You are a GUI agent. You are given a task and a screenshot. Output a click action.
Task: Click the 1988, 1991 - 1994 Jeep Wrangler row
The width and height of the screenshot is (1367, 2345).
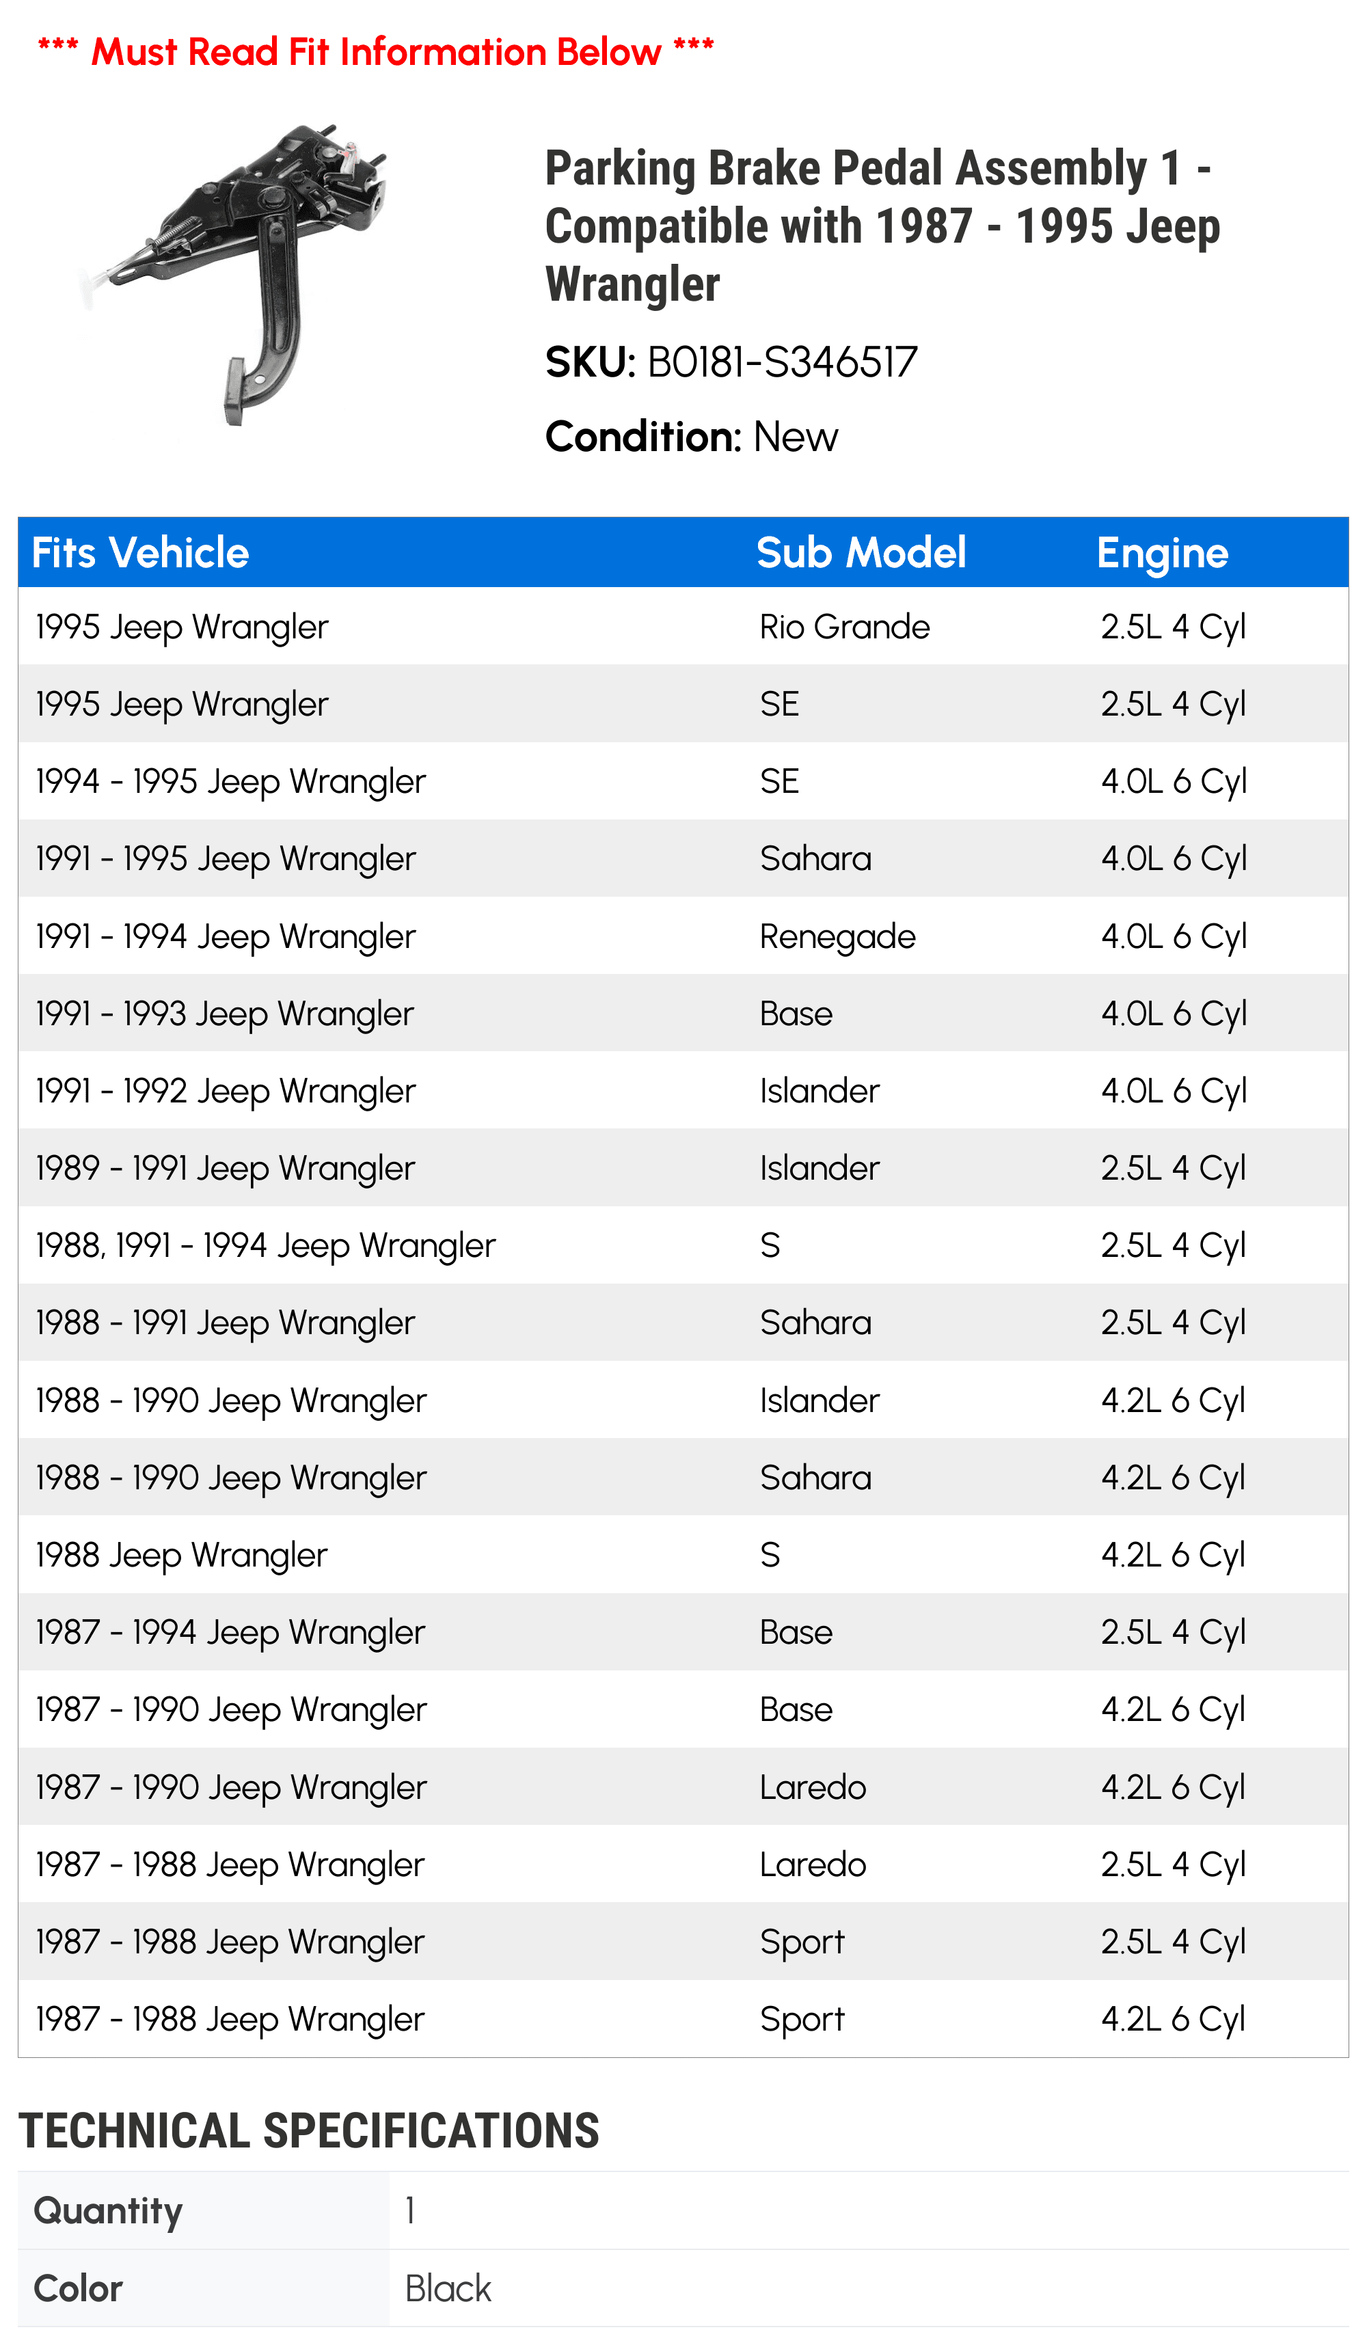click(x=683, y=1245)
